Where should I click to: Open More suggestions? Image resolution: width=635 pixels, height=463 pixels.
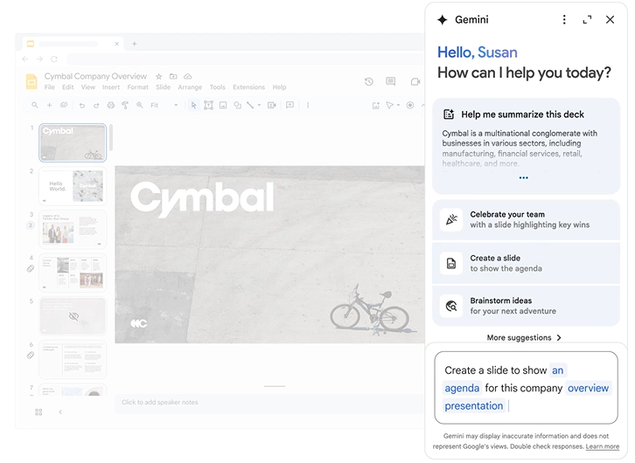(524, 338)
